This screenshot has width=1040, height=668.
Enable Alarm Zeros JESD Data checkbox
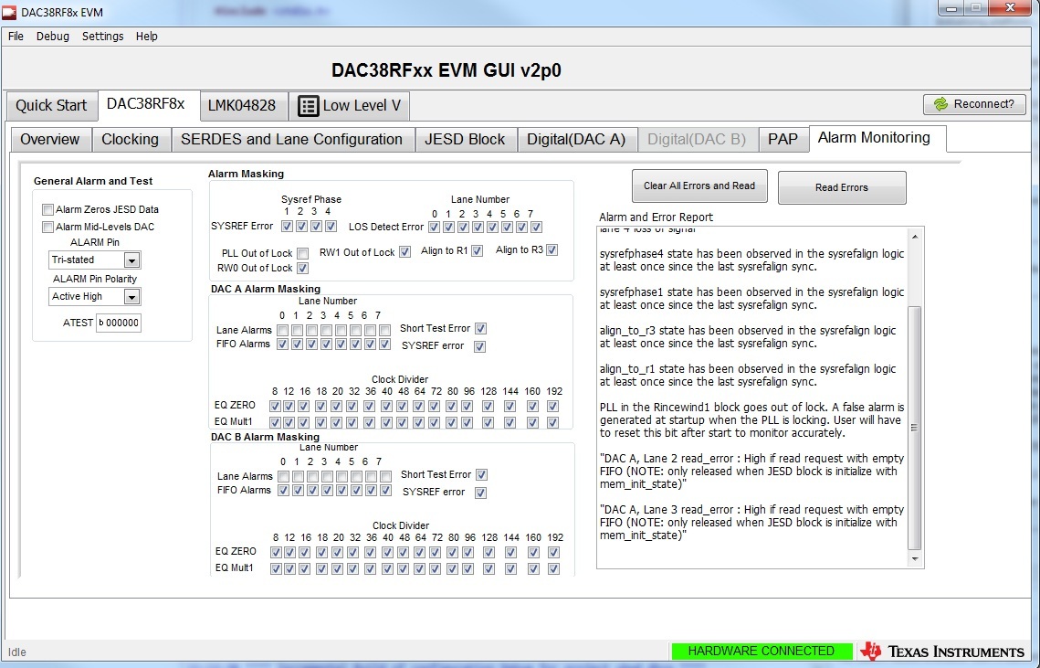click(x=47, y=210)
